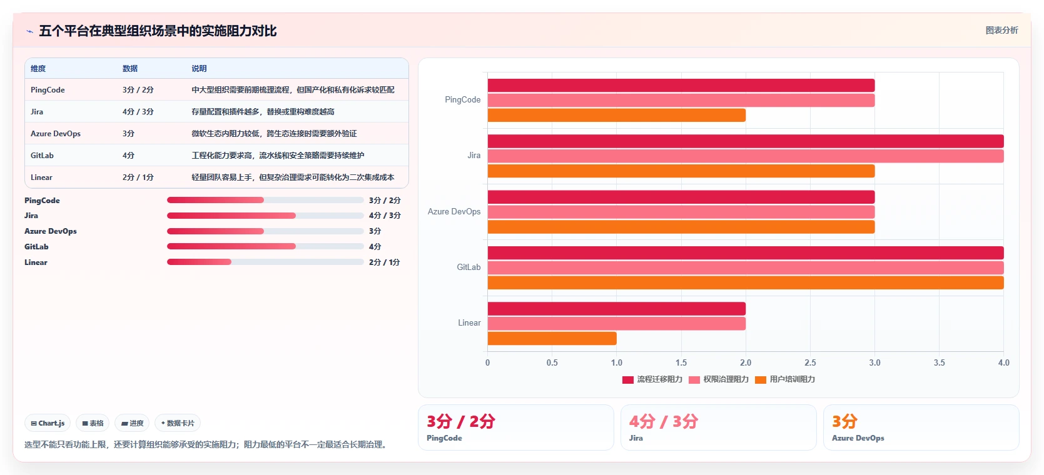
Task: Click the 2.0 tick on the x-axis
Action: pyautogui.click(x=746, y=362)
